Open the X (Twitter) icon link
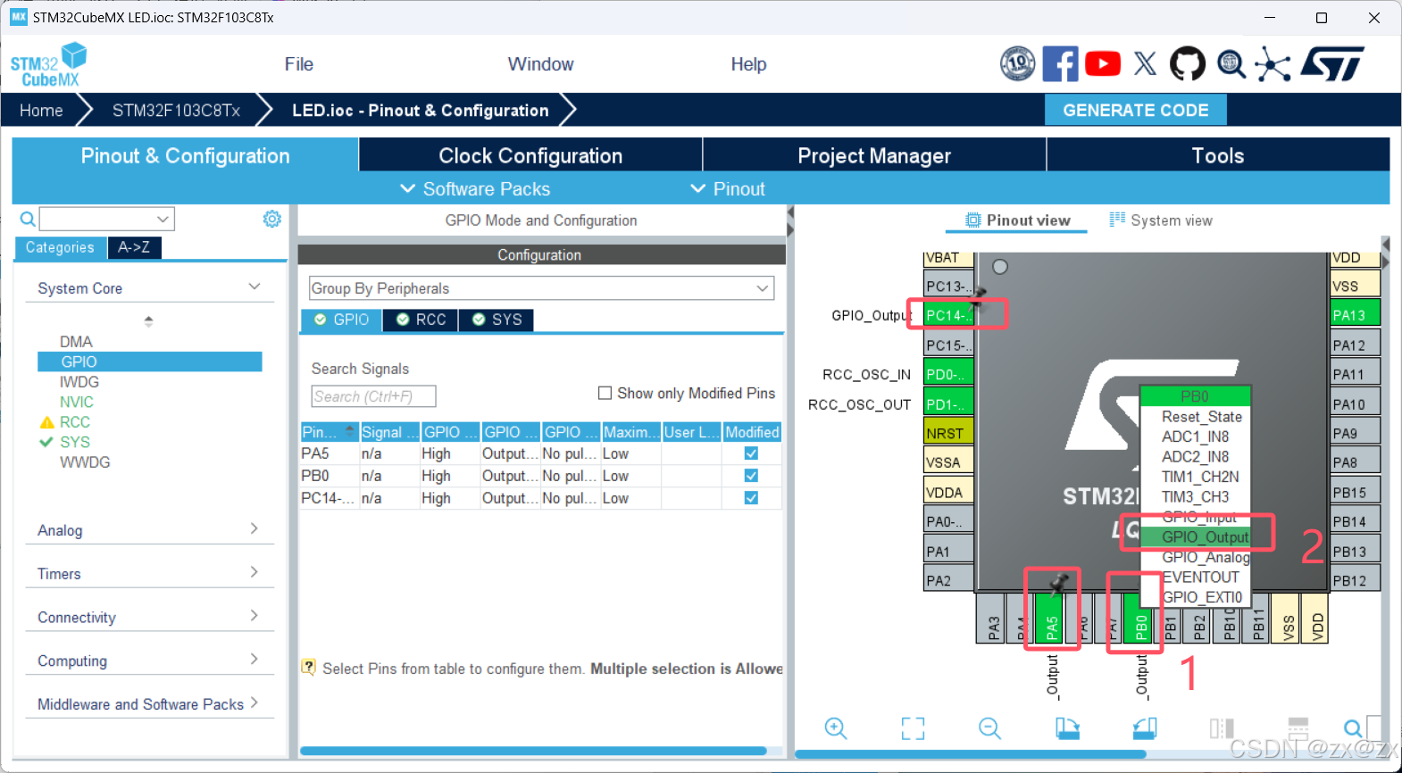This screenshot has height=773, width=1402. coord(1145,63)
